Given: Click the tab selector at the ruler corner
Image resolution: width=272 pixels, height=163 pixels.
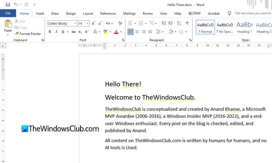Looking at the screenshot, I should (x=3, y=46).
